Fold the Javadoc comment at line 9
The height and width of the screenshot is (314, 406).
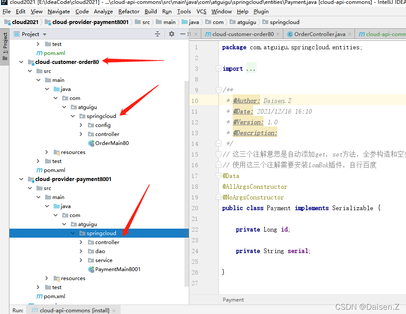coord(218,90)
